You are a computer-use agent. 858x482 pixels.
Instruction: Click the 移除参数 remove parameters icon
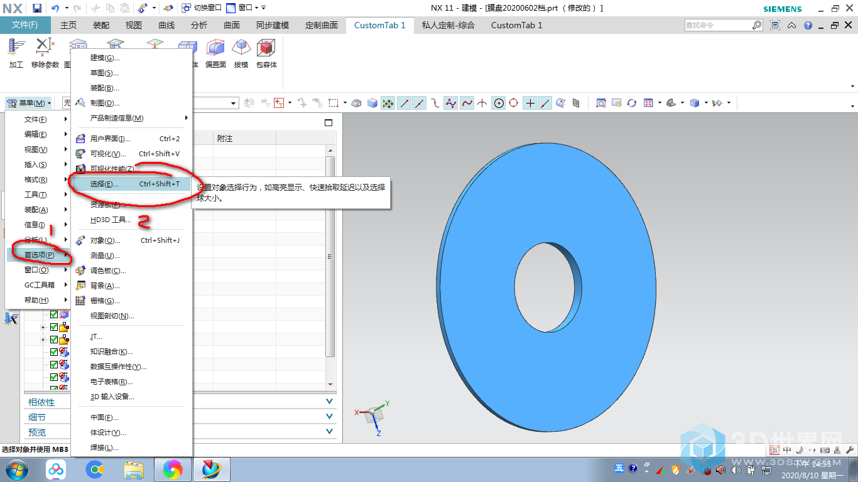[x=45, y=53]
